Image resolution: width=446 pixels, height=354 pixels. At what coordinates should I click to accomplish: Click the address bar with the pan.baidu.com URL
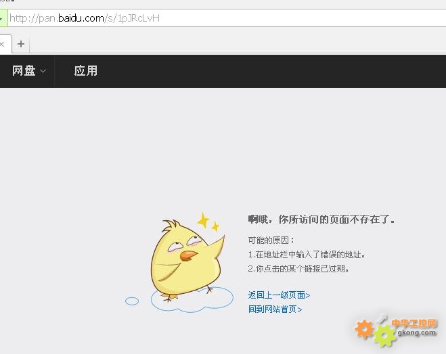[227, 18]
